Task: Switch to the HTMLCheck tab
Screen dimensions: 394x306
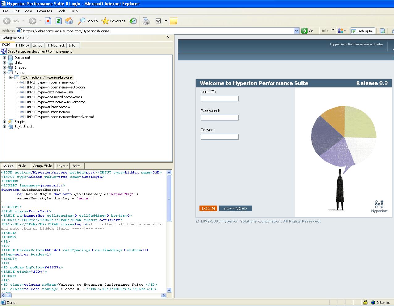Action: click(x=56, y=45)
